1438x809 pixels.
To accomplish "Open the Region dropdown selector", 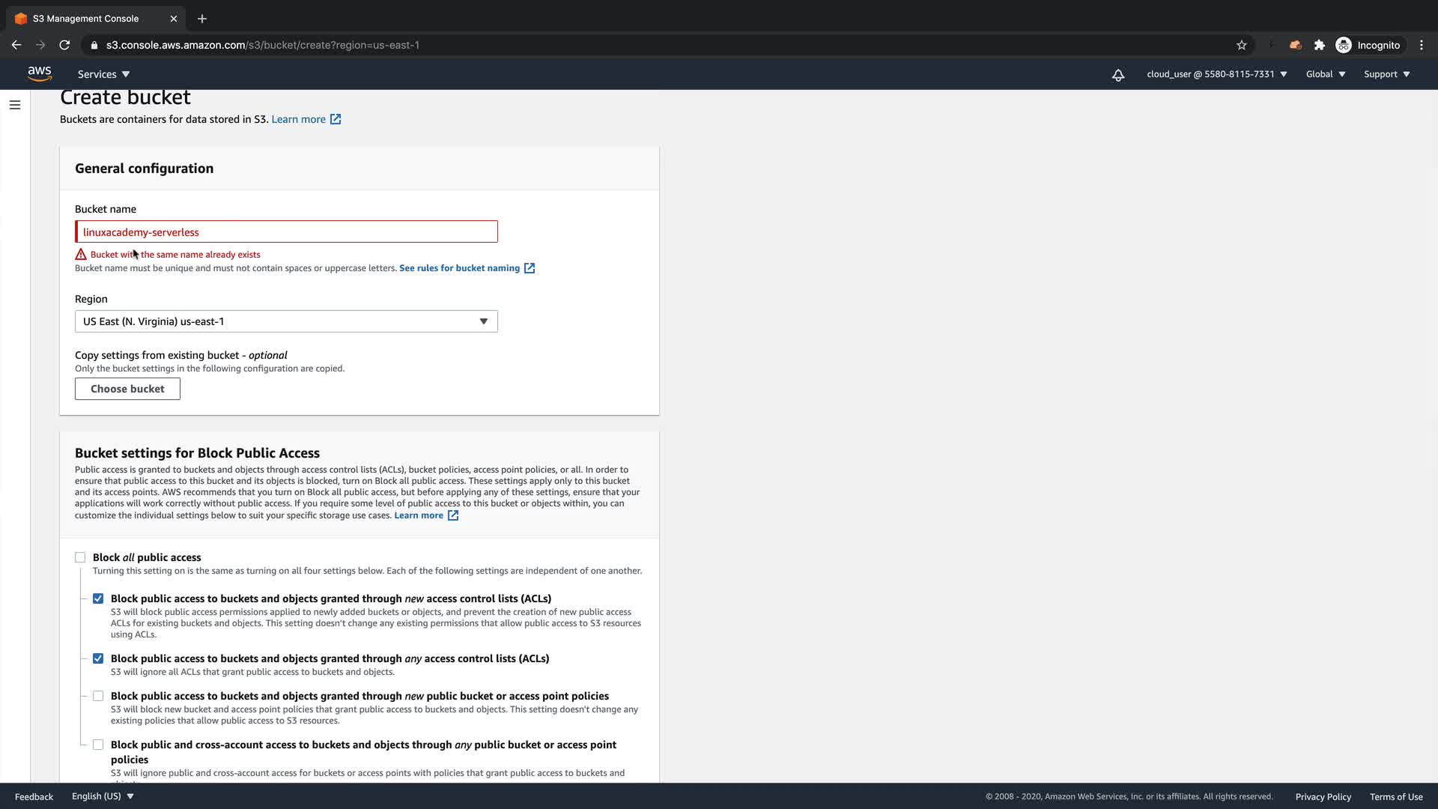I will [286, 321].
